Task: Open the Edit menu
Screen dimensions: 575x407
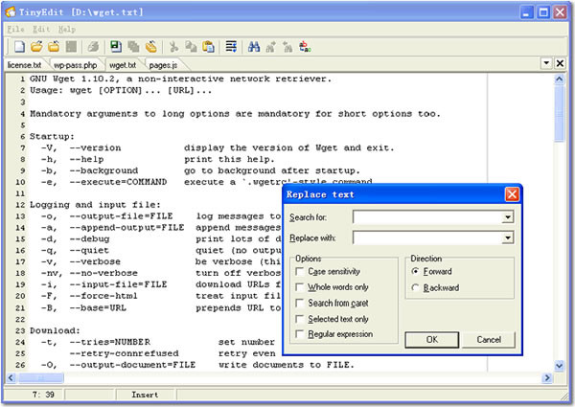Action: click(x=42, y=29)
